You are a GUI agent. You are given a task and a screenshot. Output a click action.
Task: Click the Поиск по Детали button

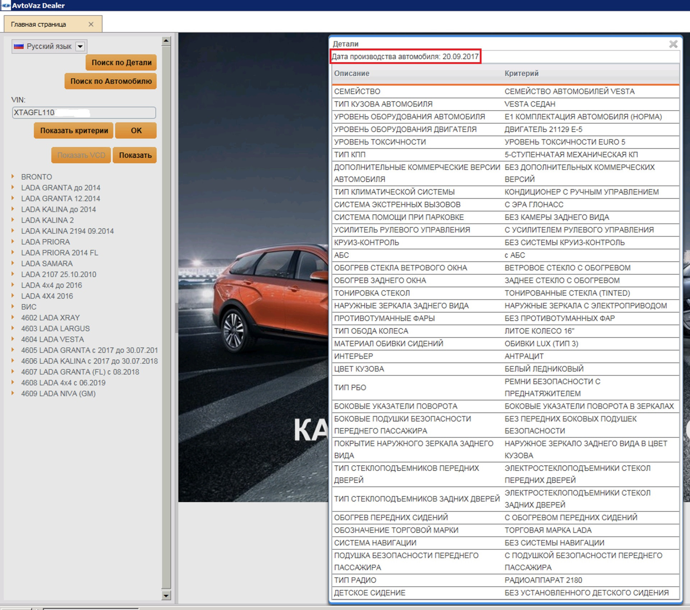(121, 64)
